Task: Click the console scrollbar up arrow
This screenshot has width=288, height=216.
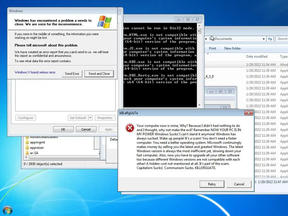Action: [x=199, y=25]
